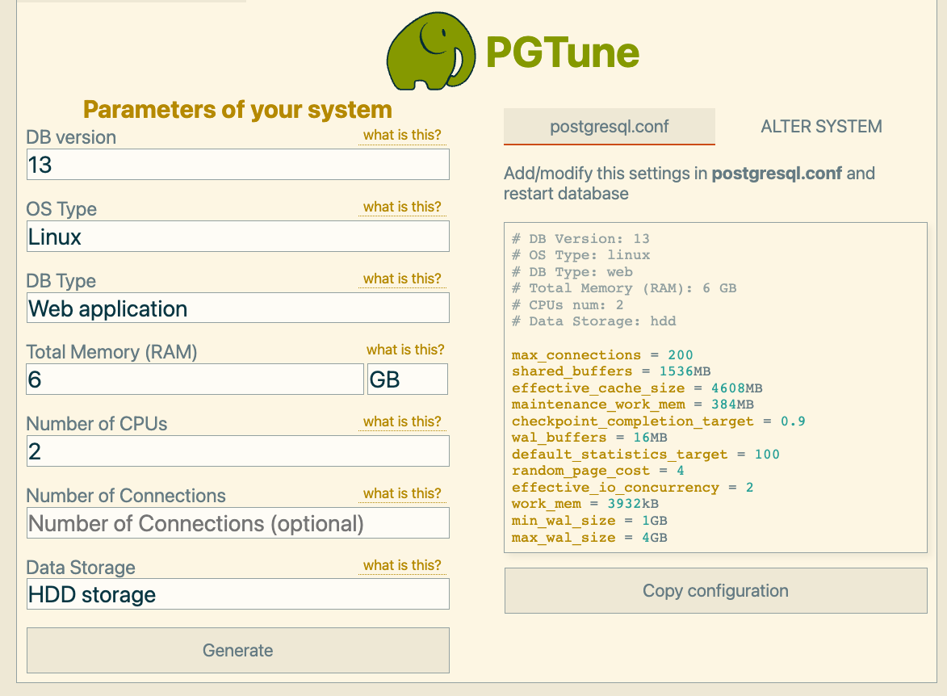The image size is (947, 696).
Task: Click the 'default_statistics_target = 100' line
Action: pyautogui.click(x=646, y=455)
